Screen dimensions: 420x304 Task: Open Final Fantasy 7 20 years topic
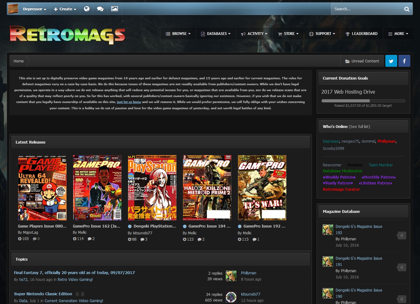click(x=74, y=273)
